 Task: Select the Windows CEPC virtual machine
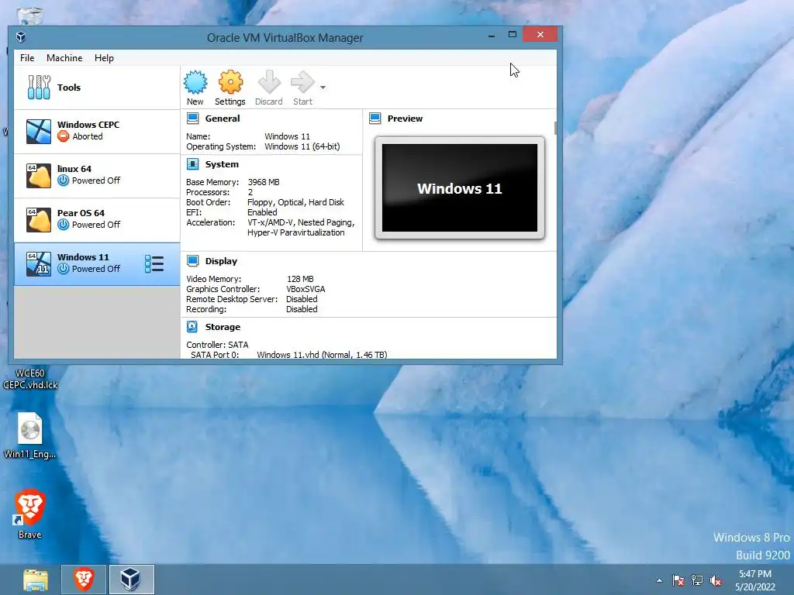click(97, 131)
